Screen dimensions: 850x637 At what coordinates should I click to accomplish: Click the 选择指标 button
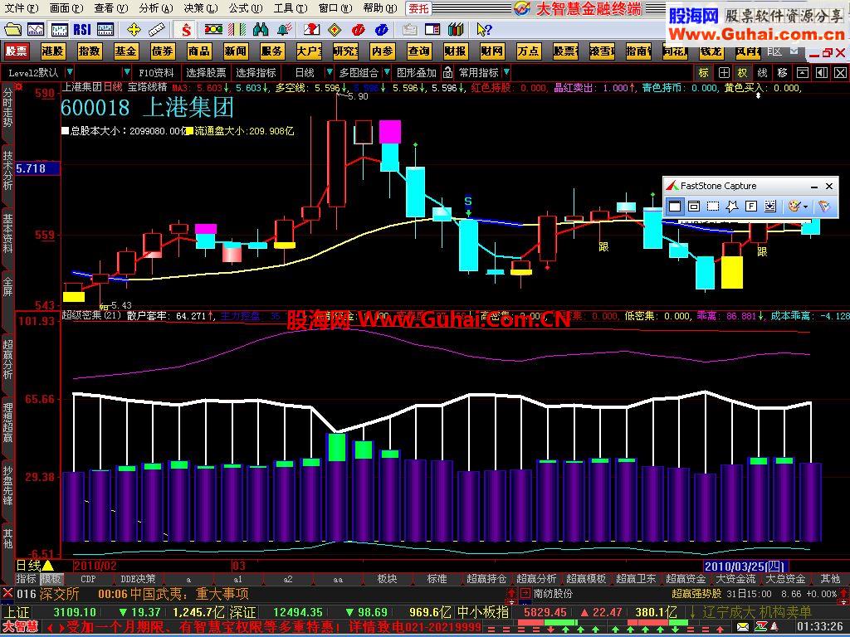pos(256,72)
